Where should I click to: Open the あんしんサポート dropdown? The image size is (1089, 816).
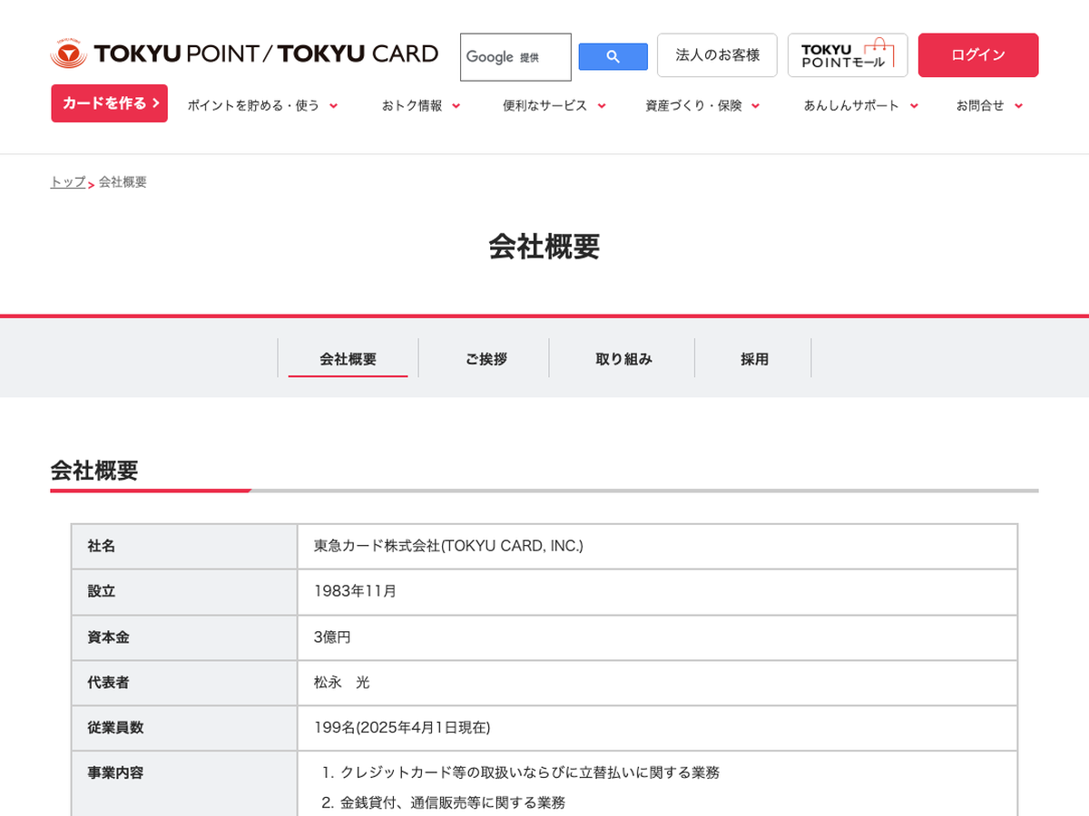(x=859, y=105)
